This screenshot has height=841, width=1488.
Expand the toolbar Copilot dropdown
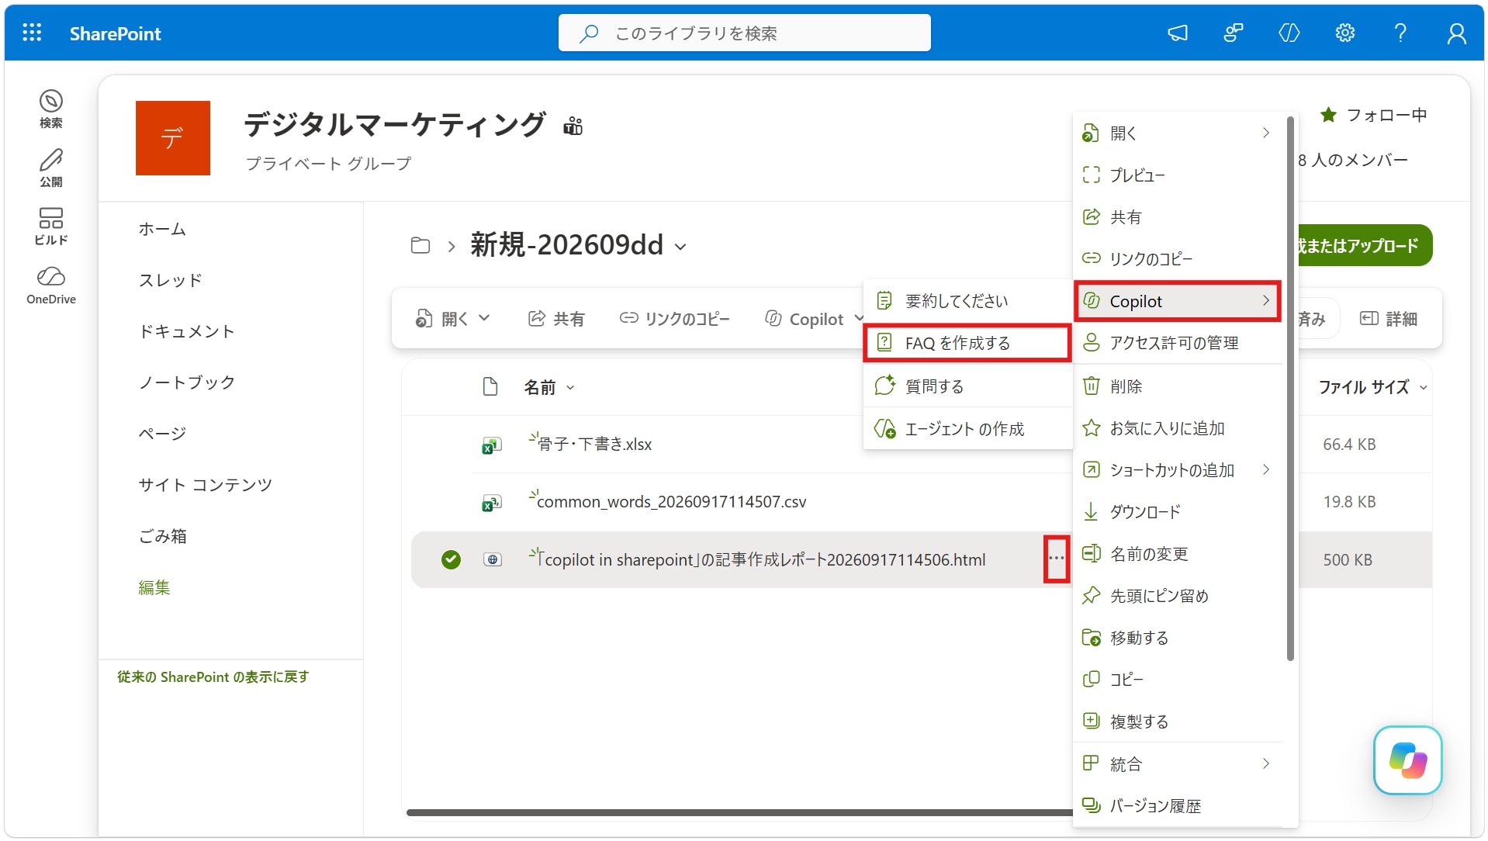coord(857,318)
